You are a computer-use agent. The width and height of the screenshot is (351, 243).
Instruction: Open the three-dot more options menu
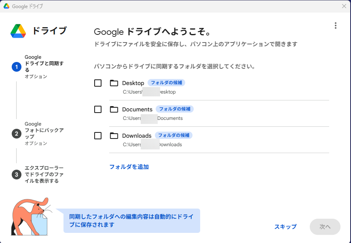[335, 26]
